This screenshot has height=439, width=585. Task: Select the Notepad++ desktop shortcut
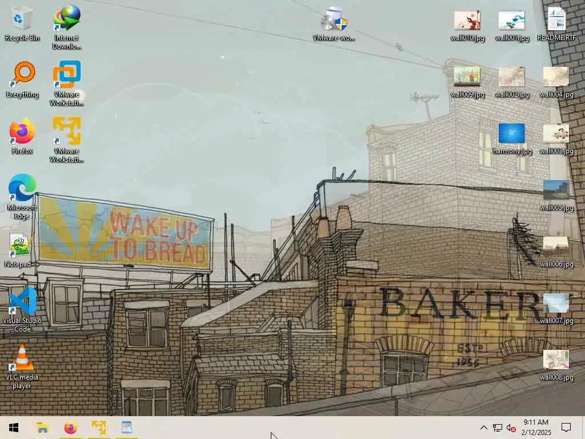click(x=22, y=250)
